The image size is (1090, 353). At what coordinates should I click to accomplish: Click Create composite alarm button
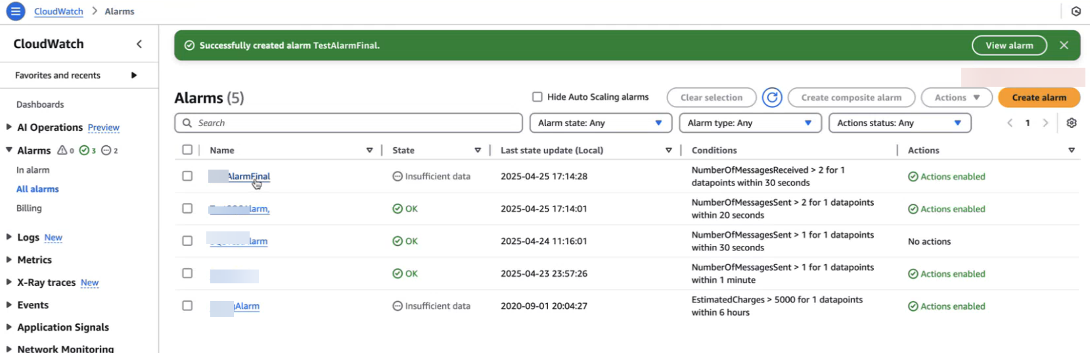tap(851, 97)
